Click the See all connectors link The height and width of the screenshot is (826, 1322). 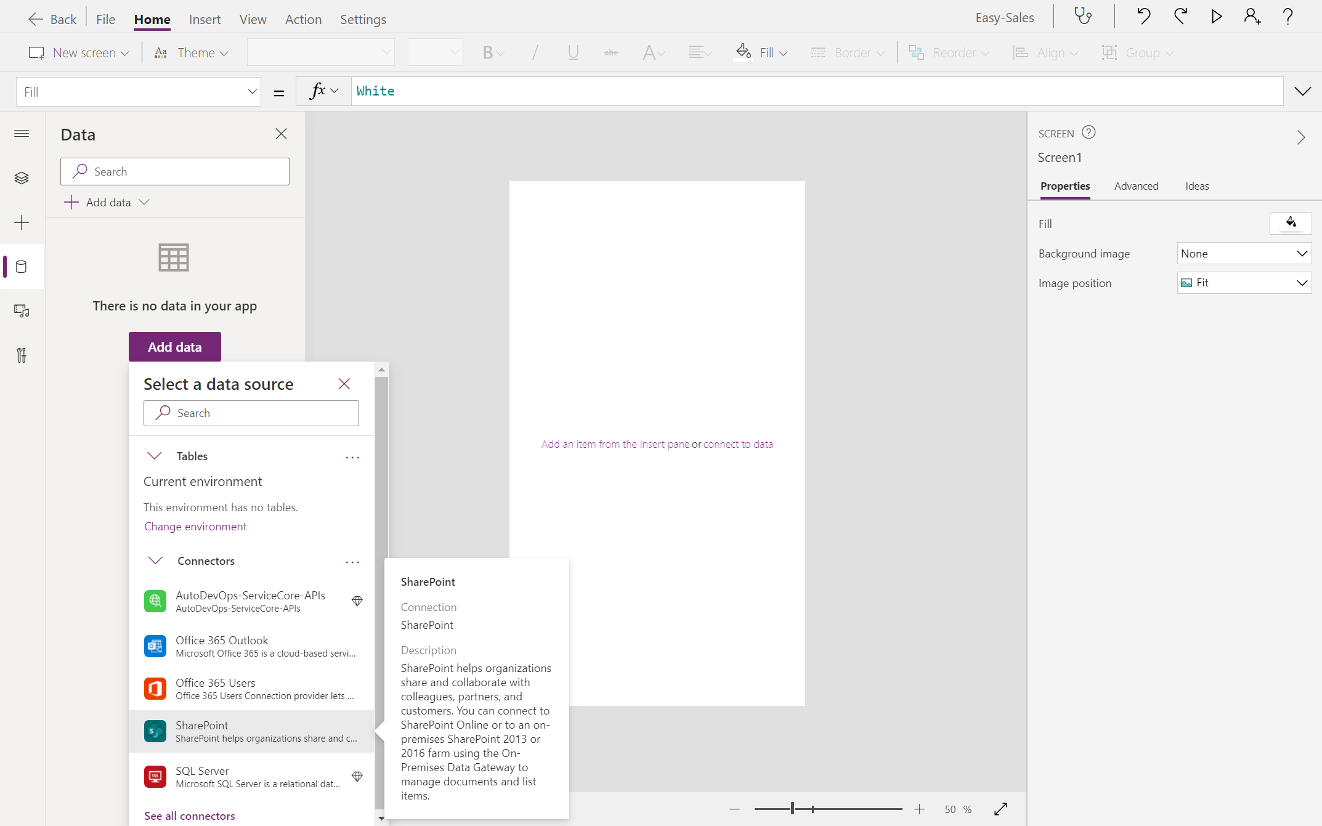(x=190, y=816)
